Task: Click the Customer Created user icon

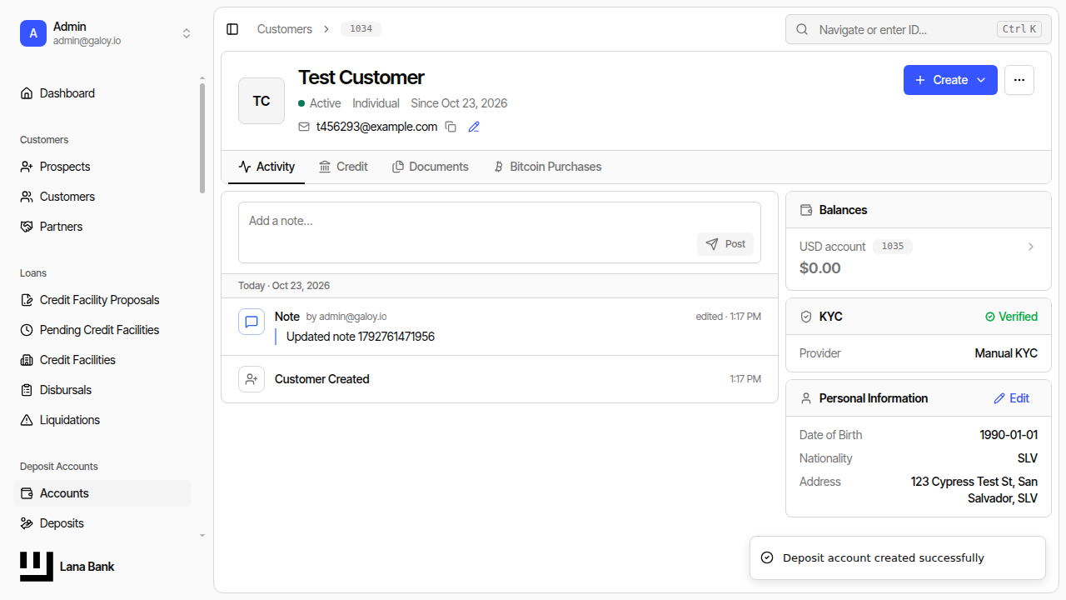Action: (x=252, y=379)
